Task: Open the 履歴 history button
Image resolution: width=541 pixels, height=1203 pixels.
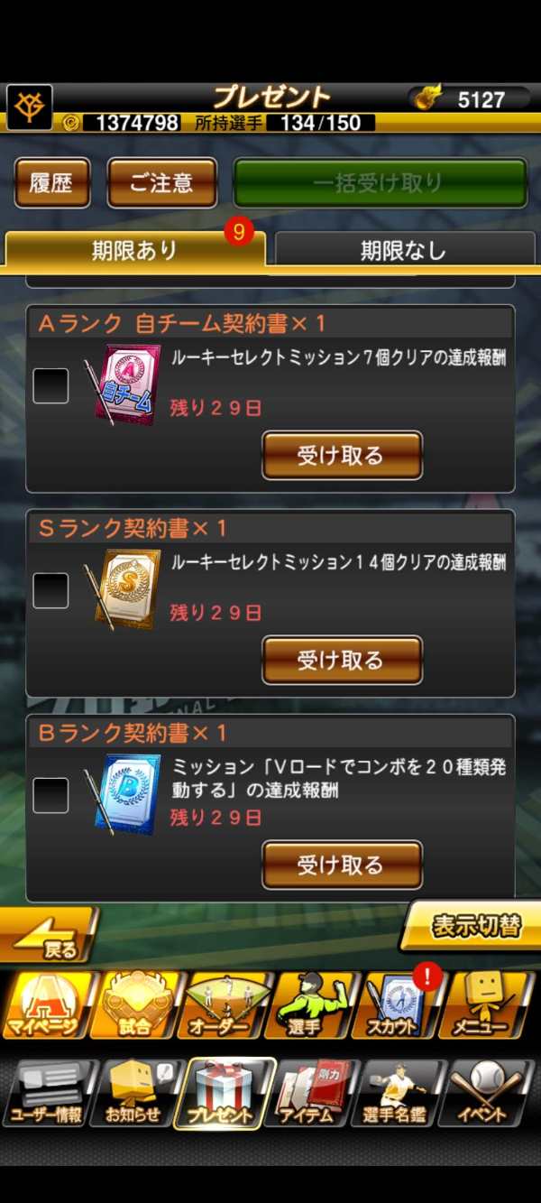Action: coord(51,183)
